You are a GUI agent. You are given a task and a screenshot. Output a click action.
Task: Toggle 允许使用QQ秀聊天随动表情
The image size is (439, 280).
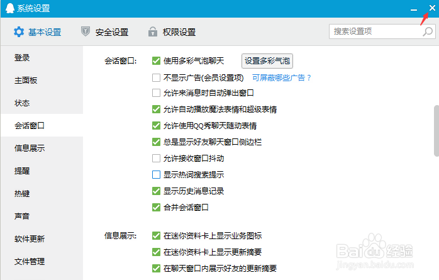156,125
